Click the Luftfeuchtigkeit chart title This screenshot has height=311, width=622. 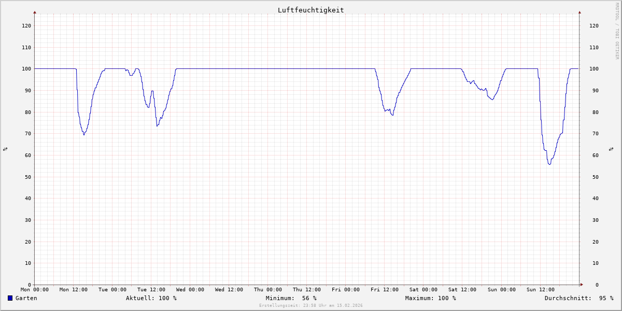310,10
